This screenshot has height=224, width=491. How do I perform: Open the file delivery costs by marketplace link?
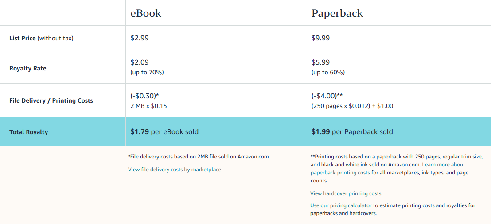click(x=174, y=170)
